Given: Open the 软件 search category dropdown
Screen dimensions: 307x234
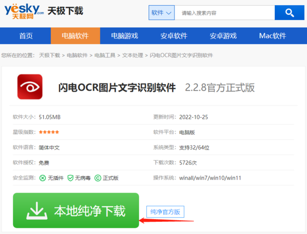Looking at the screenshot, I should 162,13.
